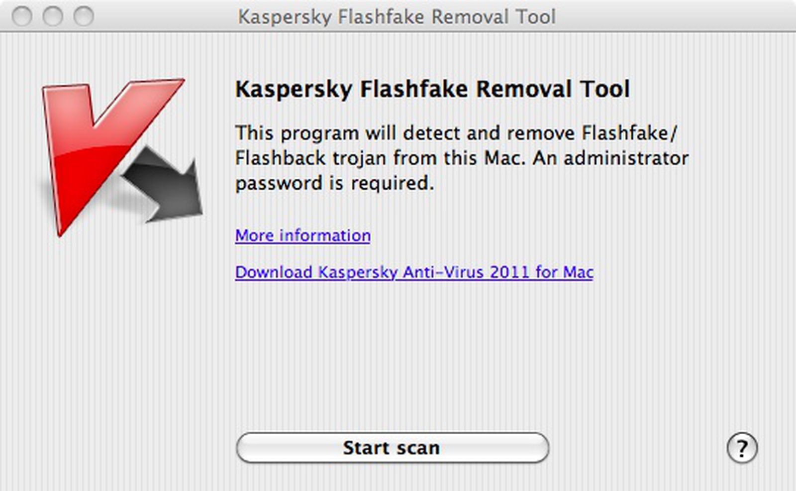796x491 pixels.
Task: Minimize the Removal Tool window
Action: tap(53, 16)
